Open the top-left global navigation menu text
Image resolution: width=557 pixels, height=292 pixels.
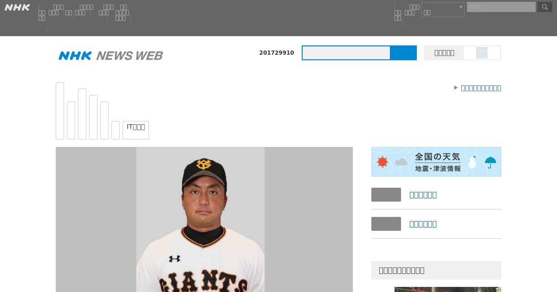click(x=42, y=15)
